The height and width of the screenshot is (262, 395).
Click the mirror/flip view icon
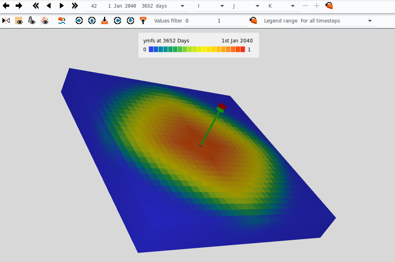[6, 20]
